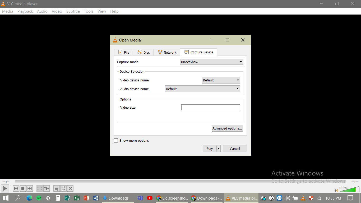Open the Playback menu

tap(25, 11)
